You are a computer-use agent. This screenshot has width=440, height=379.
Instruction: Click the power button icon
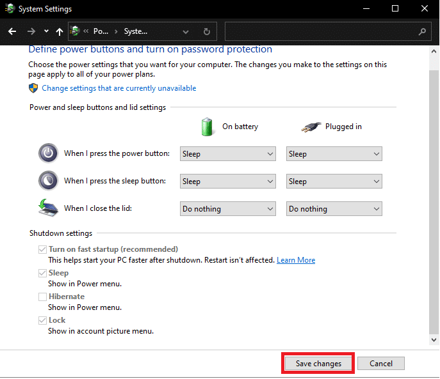48,153
